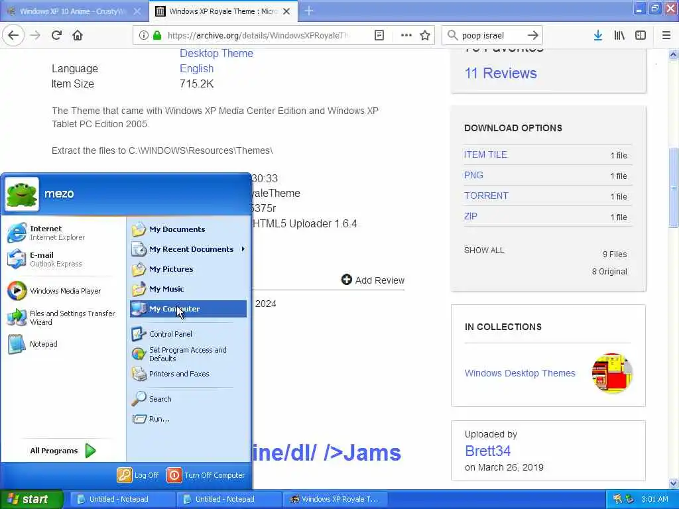679x509 pixels.
Task: Open uploader Brett34 profile link
Action: 487,451
